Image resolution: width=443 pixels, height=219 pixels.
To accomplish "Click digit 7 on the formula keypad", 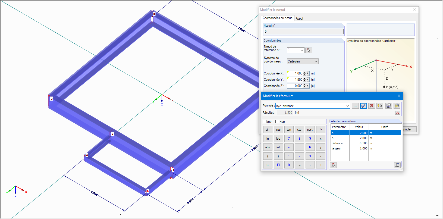I will (x=289, y=139).
